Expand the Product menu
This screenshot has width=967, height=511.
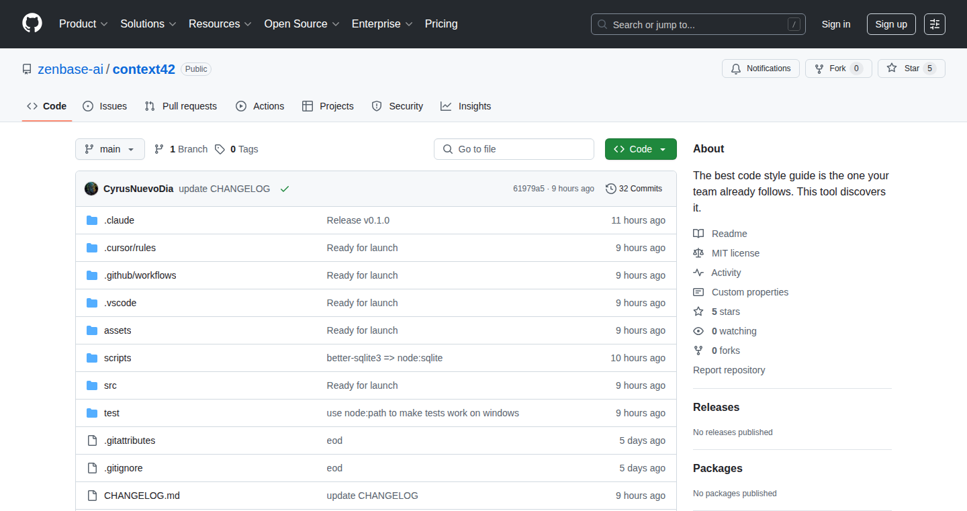[83, 24]
